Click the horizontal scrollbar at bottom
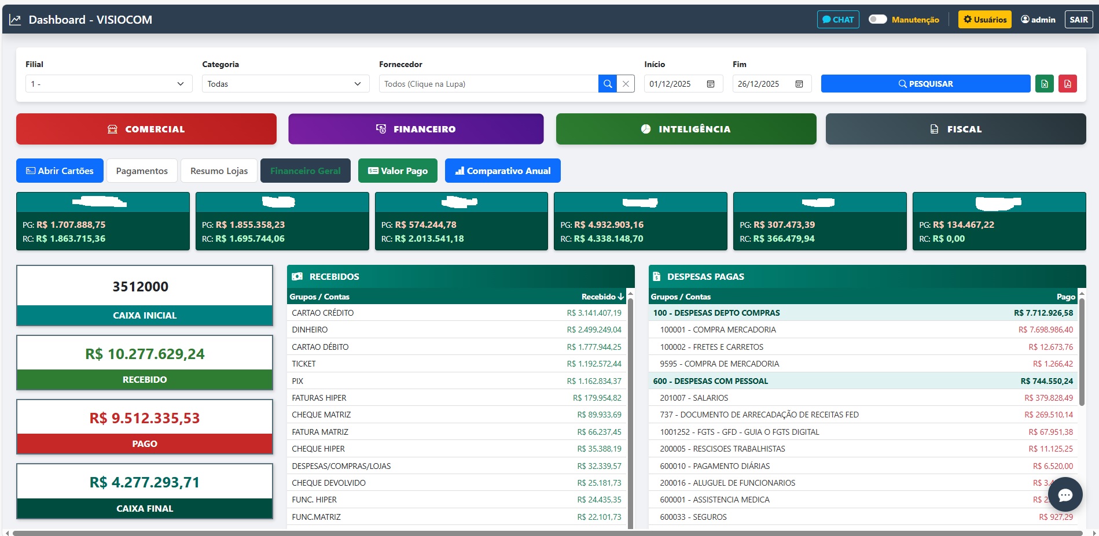1099x536 pixels. click(x=547, y=533)
